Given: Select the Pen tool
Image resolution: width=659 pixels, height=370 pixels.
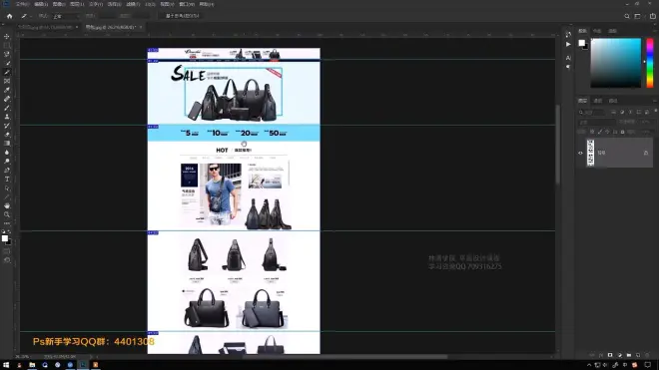Looking at the screenshot, I should [7, 171].
